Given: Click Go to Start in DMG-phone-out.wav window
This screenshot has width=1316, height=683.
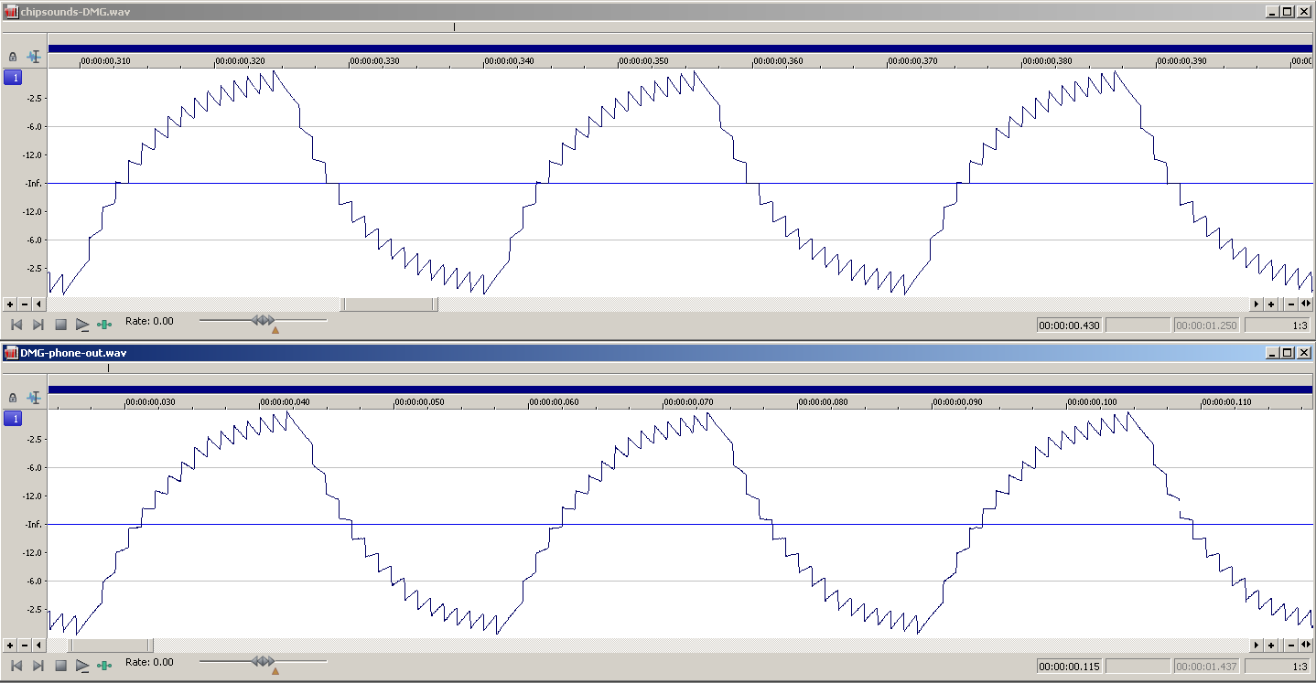Looking at the screenshot, I should (16, 666).
